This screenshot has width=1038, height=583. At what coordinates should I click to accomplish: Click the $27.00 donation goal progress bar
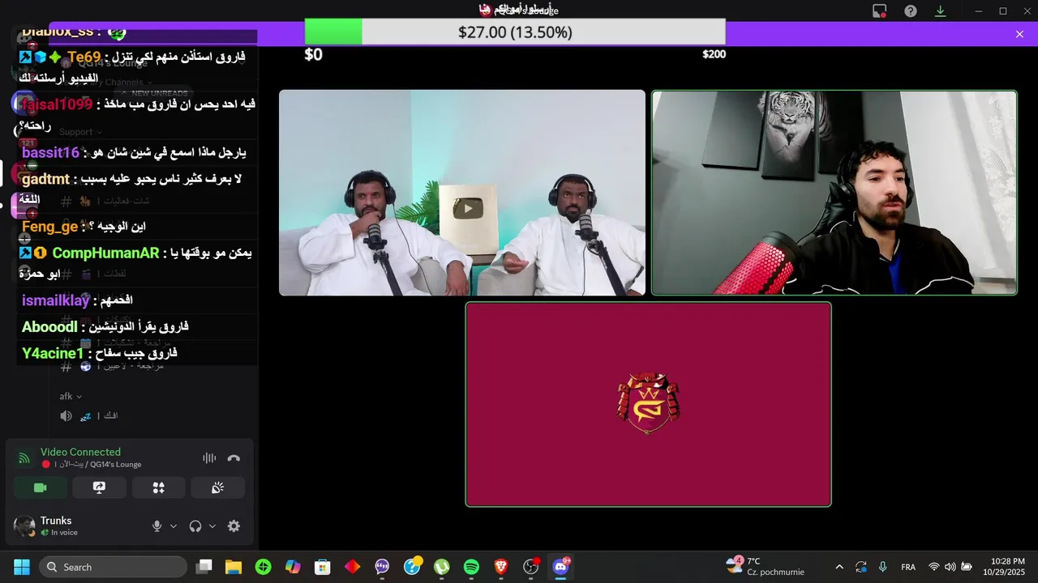515,32
